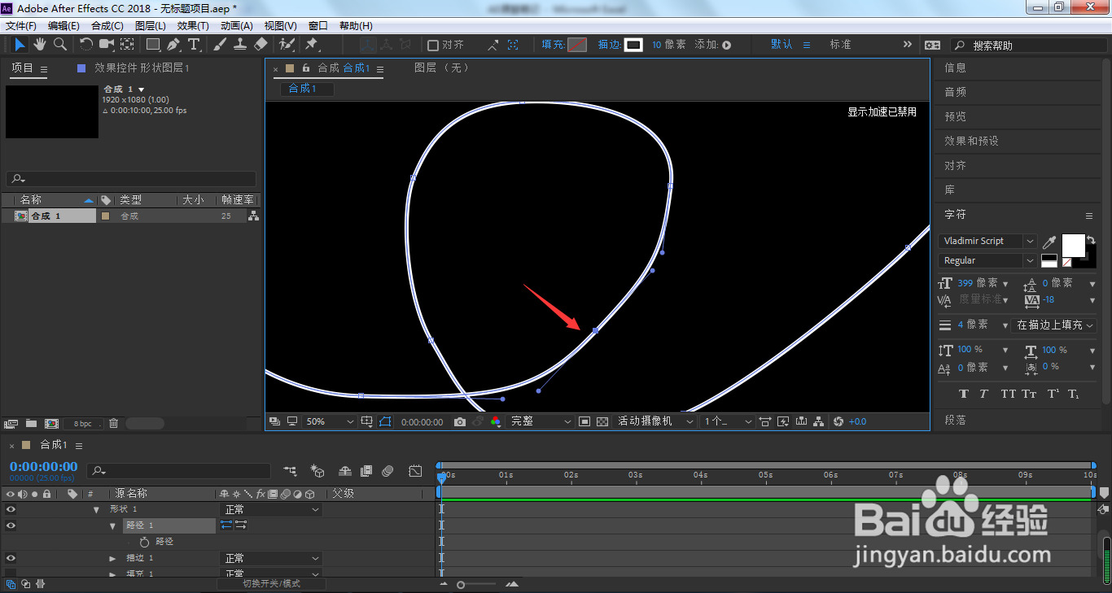The height and width of the screenshot is (593, 1112).
Task: Open the Vladimir Script font dropdown
Action: (987, 241)
